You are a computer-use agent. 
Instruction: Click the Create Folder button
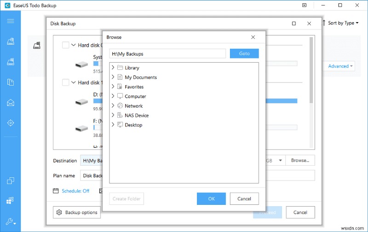coord(126,199)
